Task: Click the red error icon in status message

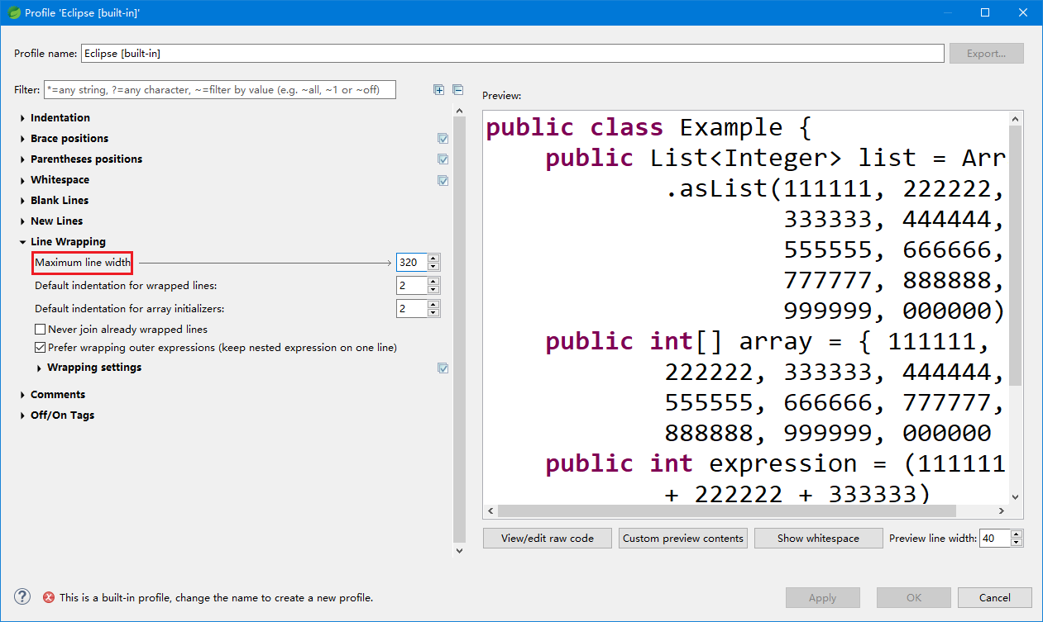Action: pos(49,597)
